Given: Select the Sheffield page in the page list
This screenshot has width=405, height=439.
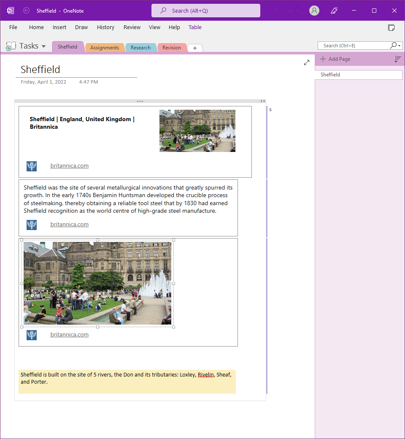Looking at the screenshot, I should click(x=358, y=75).
